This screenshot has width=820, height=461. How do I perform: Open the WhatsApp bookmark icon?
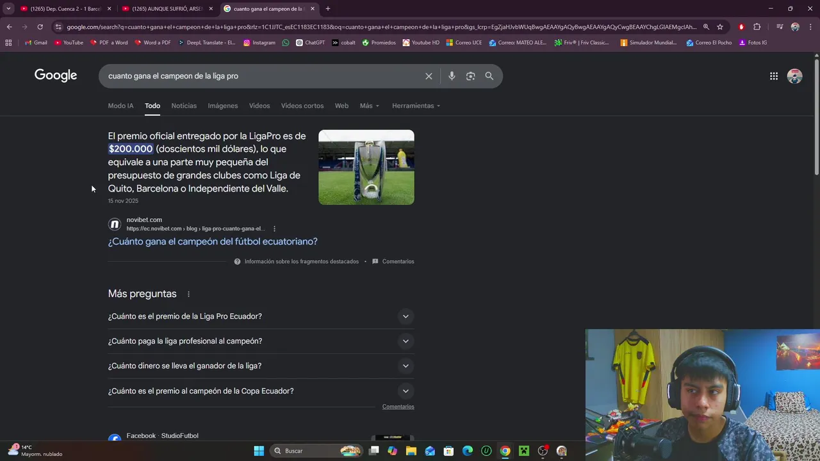(286, 43)
